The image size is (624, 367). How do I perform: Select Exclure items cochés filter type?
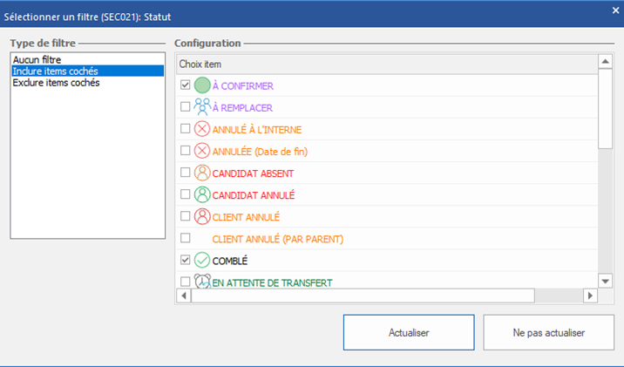point(56,83)
